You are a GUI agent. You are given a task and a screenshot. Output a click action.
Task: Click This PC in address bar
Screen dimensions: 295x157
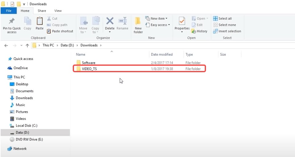pyautogui.click(x=49, y=45)
